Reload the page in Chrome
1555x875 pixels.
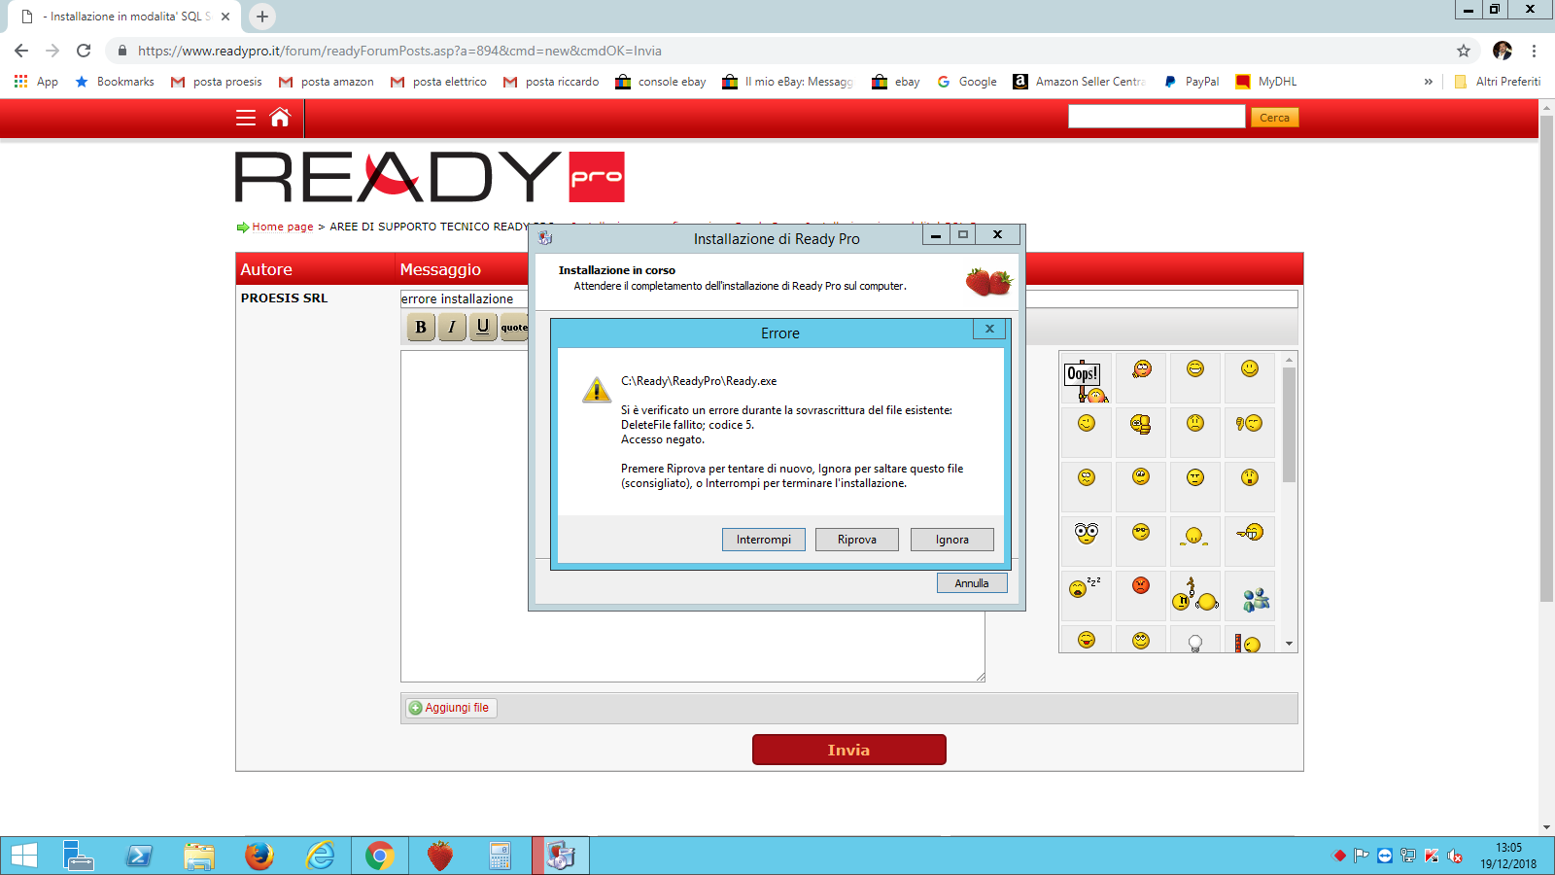[84, 51]
